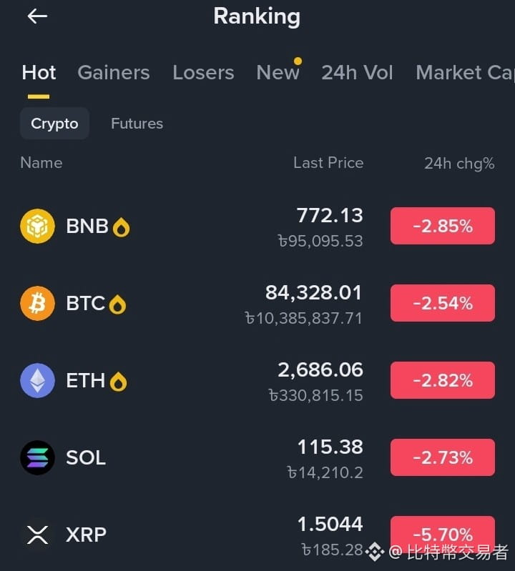
Task: Tap the BTC -2.54% change badge
Action: pos(443,303)
